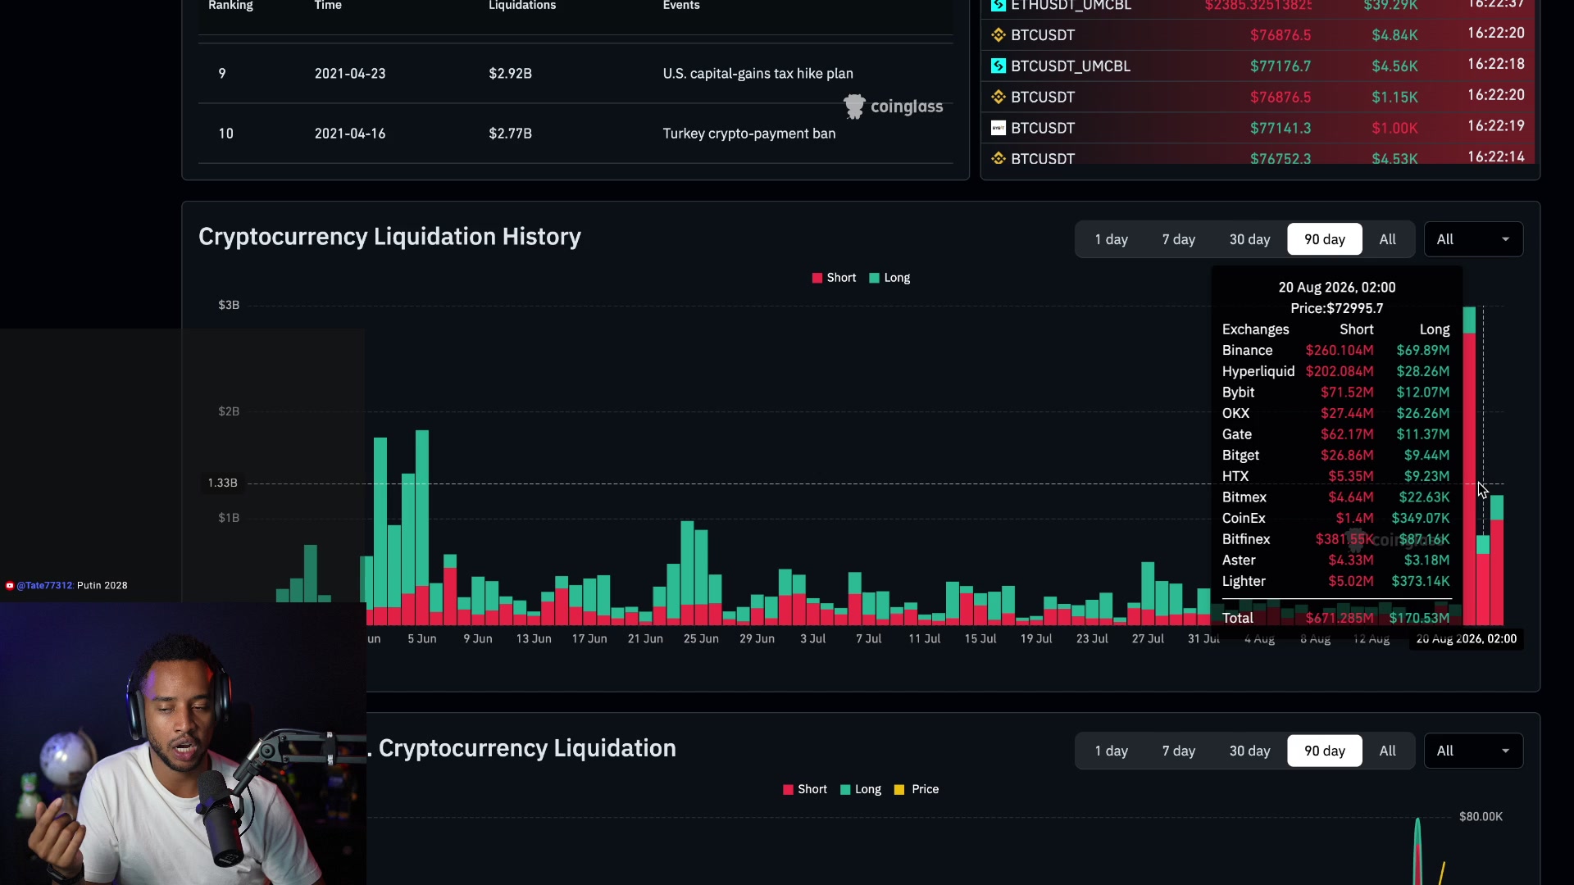Screen dimensions: 1574x885
Task: Toggle the Long series in Liquidation History legend
Action: (889, 278)
